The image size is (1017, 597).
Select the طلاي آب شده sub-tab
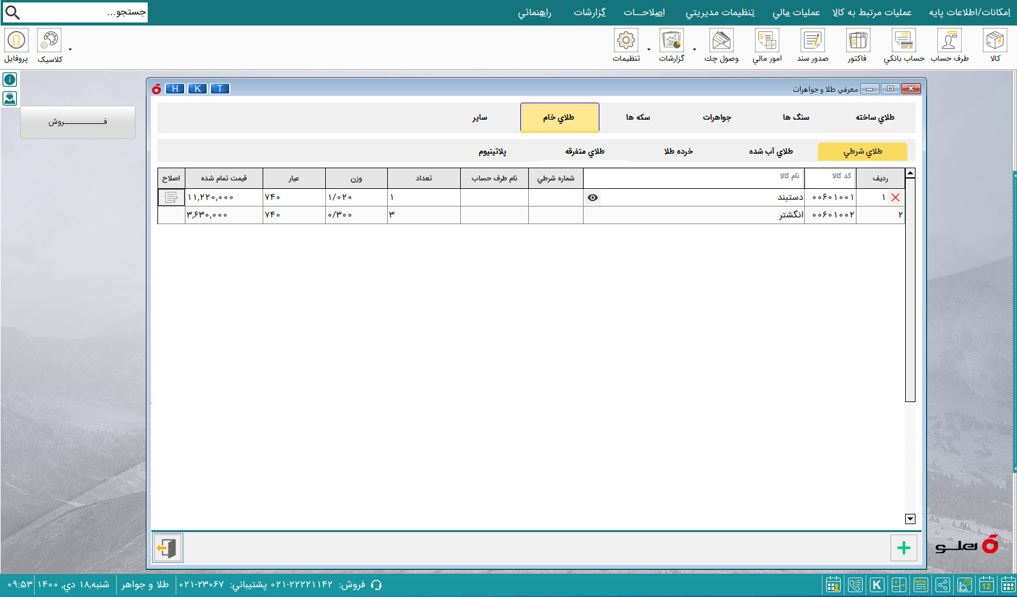coord(770,151)
